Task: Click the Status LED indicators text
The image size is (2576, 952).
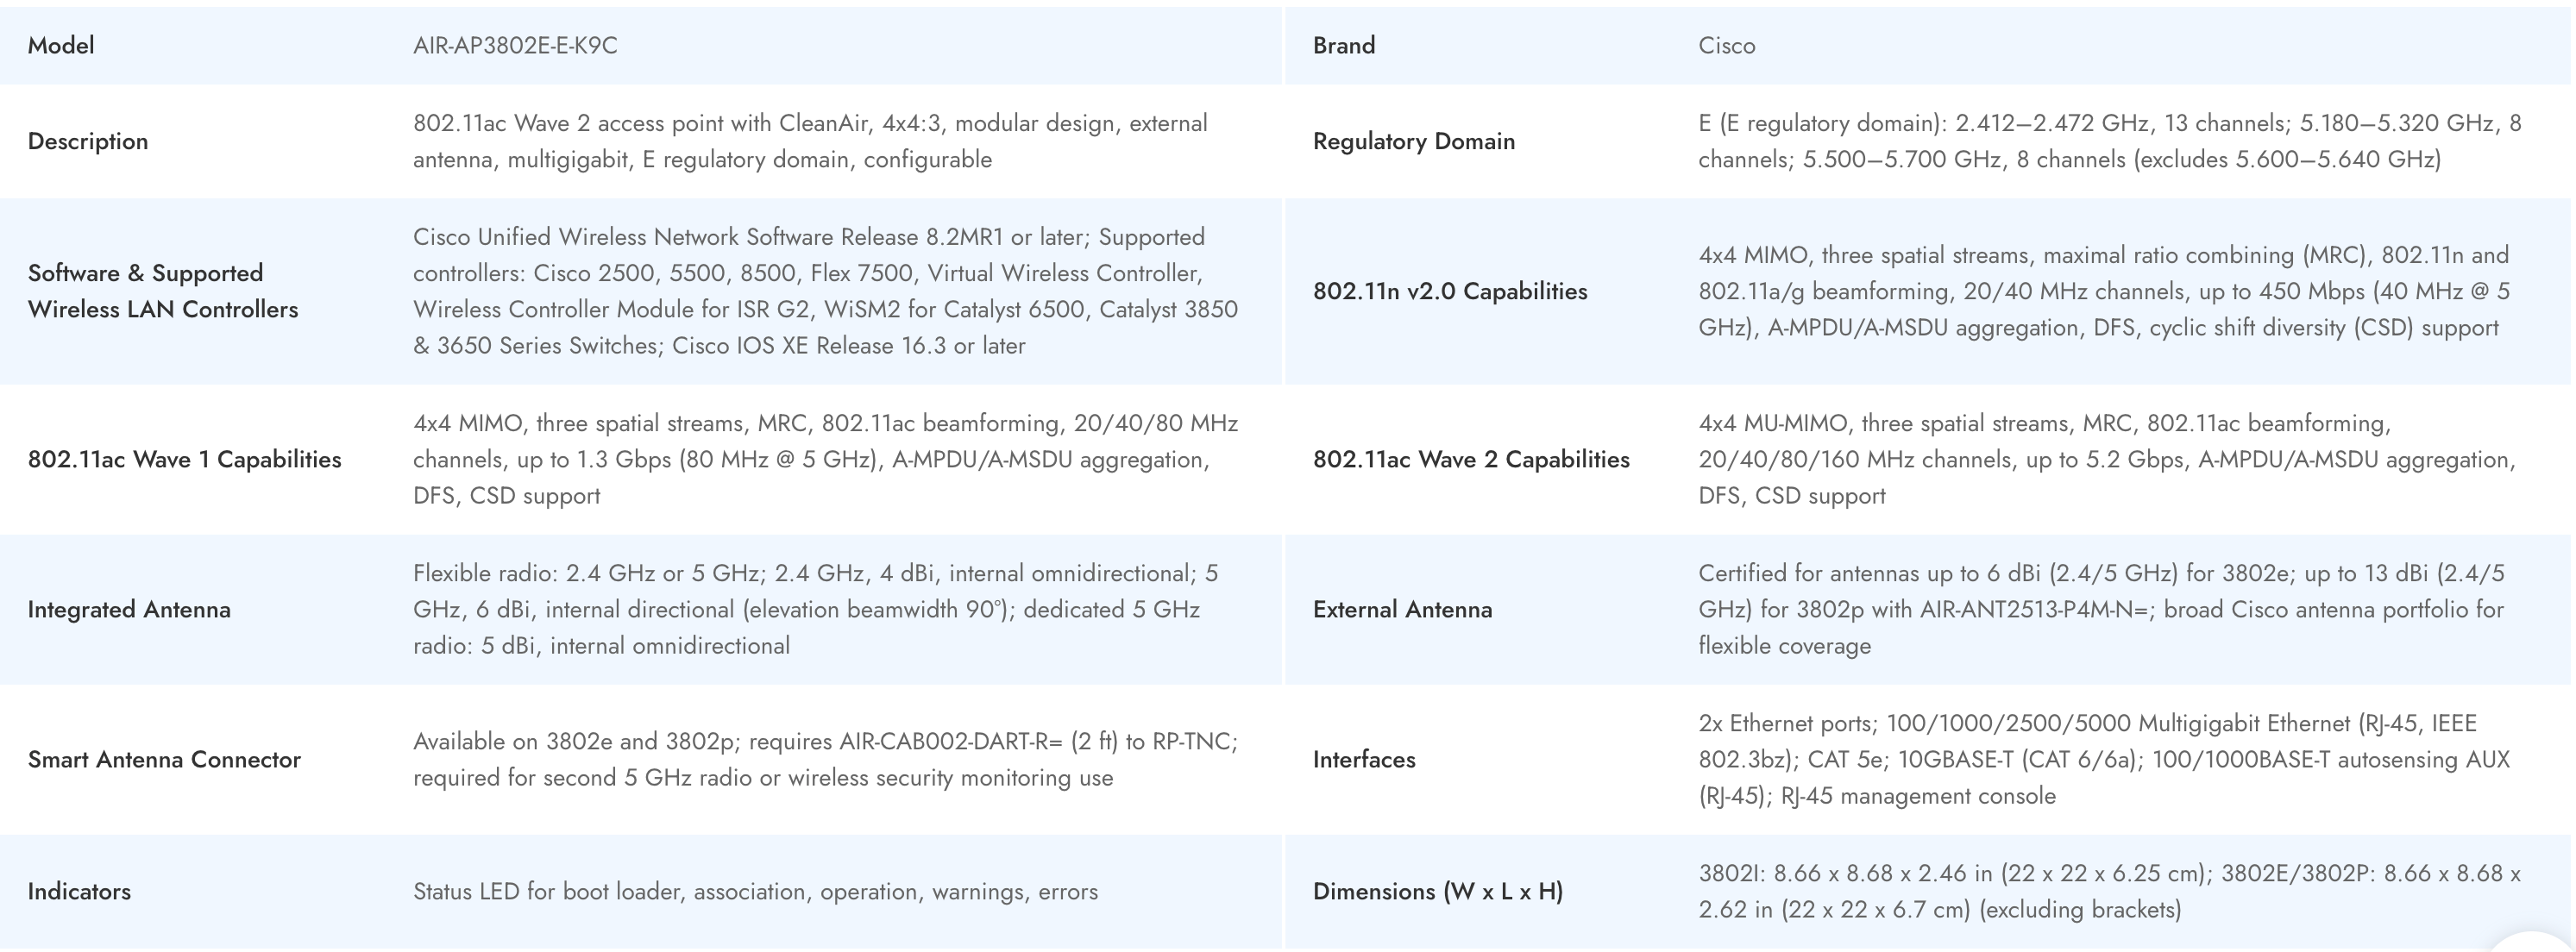Action: (755, 891)
